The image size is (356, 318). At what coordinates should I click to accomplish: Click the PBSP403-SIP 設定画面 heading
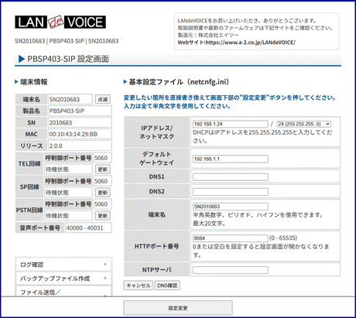point(68,59)
